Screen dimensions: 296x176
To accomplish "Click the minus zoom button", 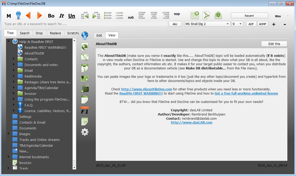I will coord(285,24).
